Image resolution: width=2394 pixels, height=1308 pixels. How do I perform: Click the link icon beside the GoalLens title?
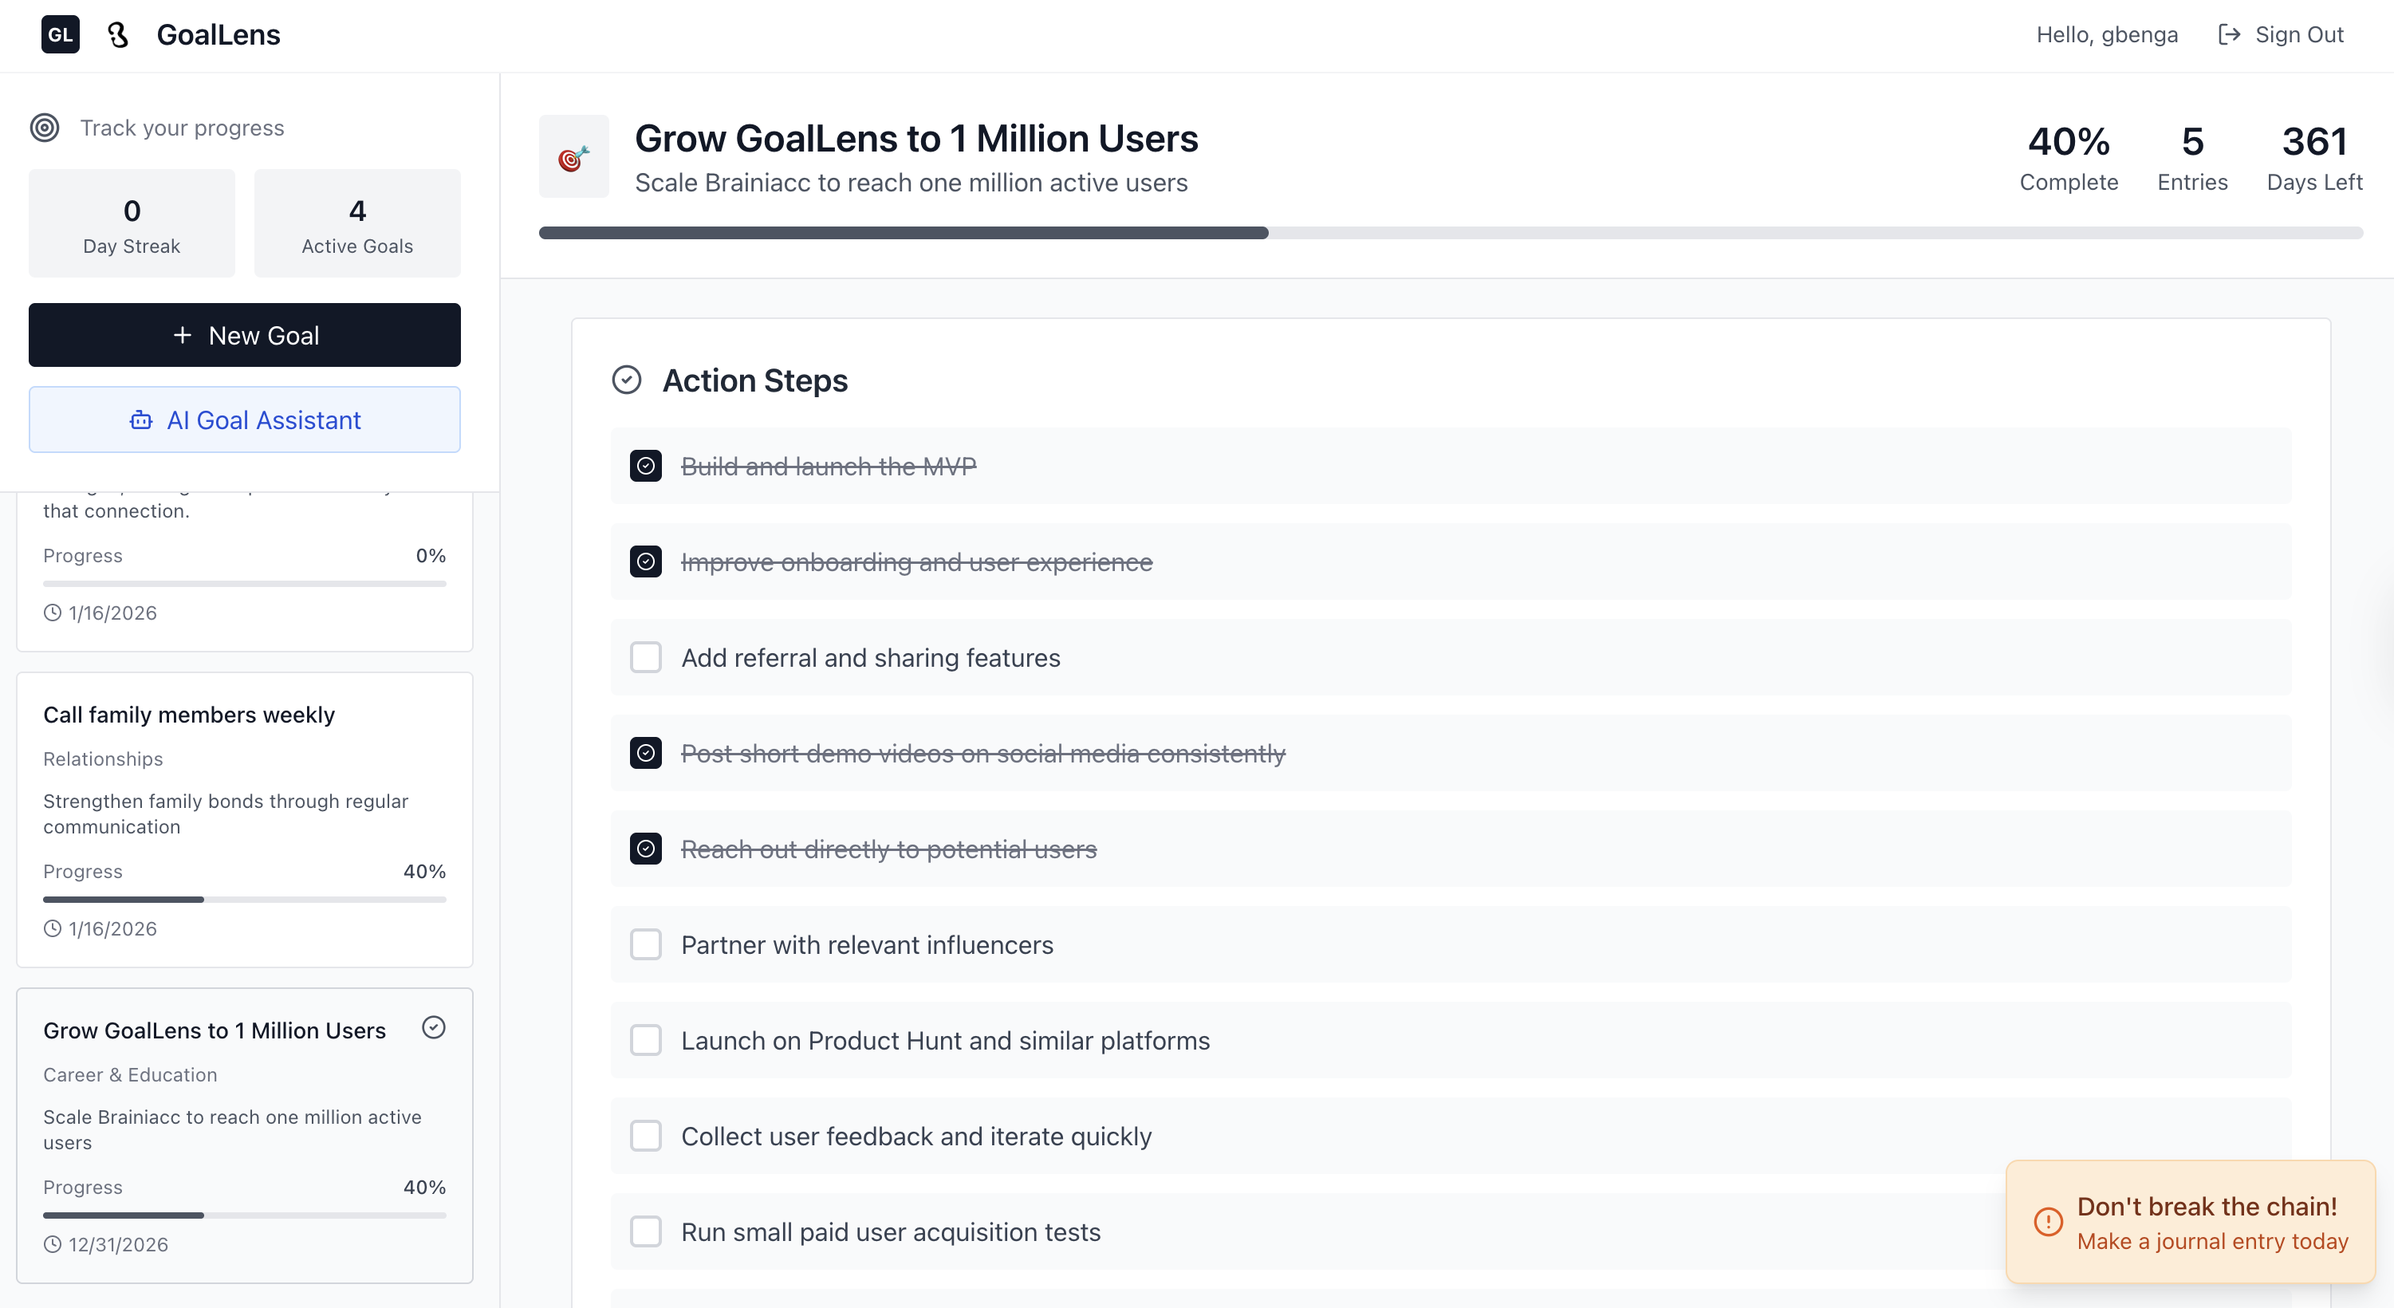119,34
